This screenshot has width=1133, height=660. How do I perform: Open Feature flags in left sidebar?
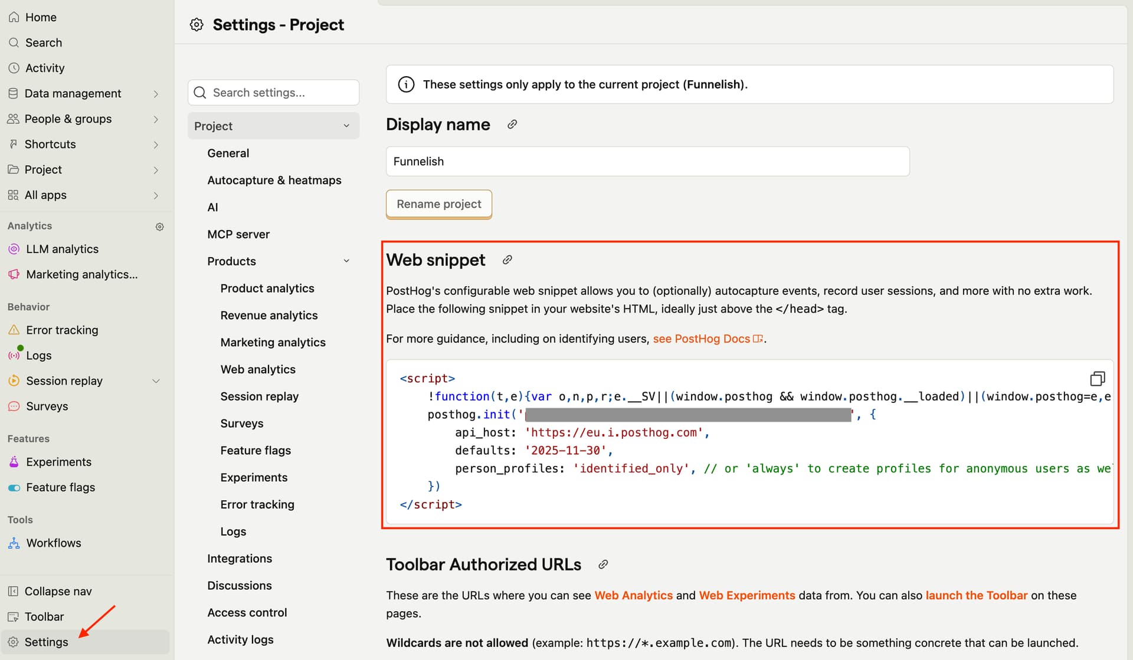tap(60, 487)
